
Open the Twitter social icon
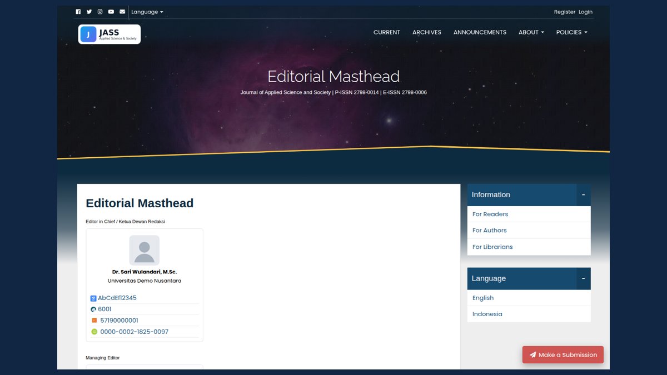point(89,12)
